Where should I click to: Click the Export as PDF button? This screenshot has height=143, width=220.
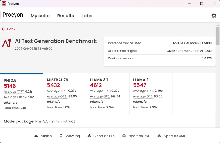point(136,136)
